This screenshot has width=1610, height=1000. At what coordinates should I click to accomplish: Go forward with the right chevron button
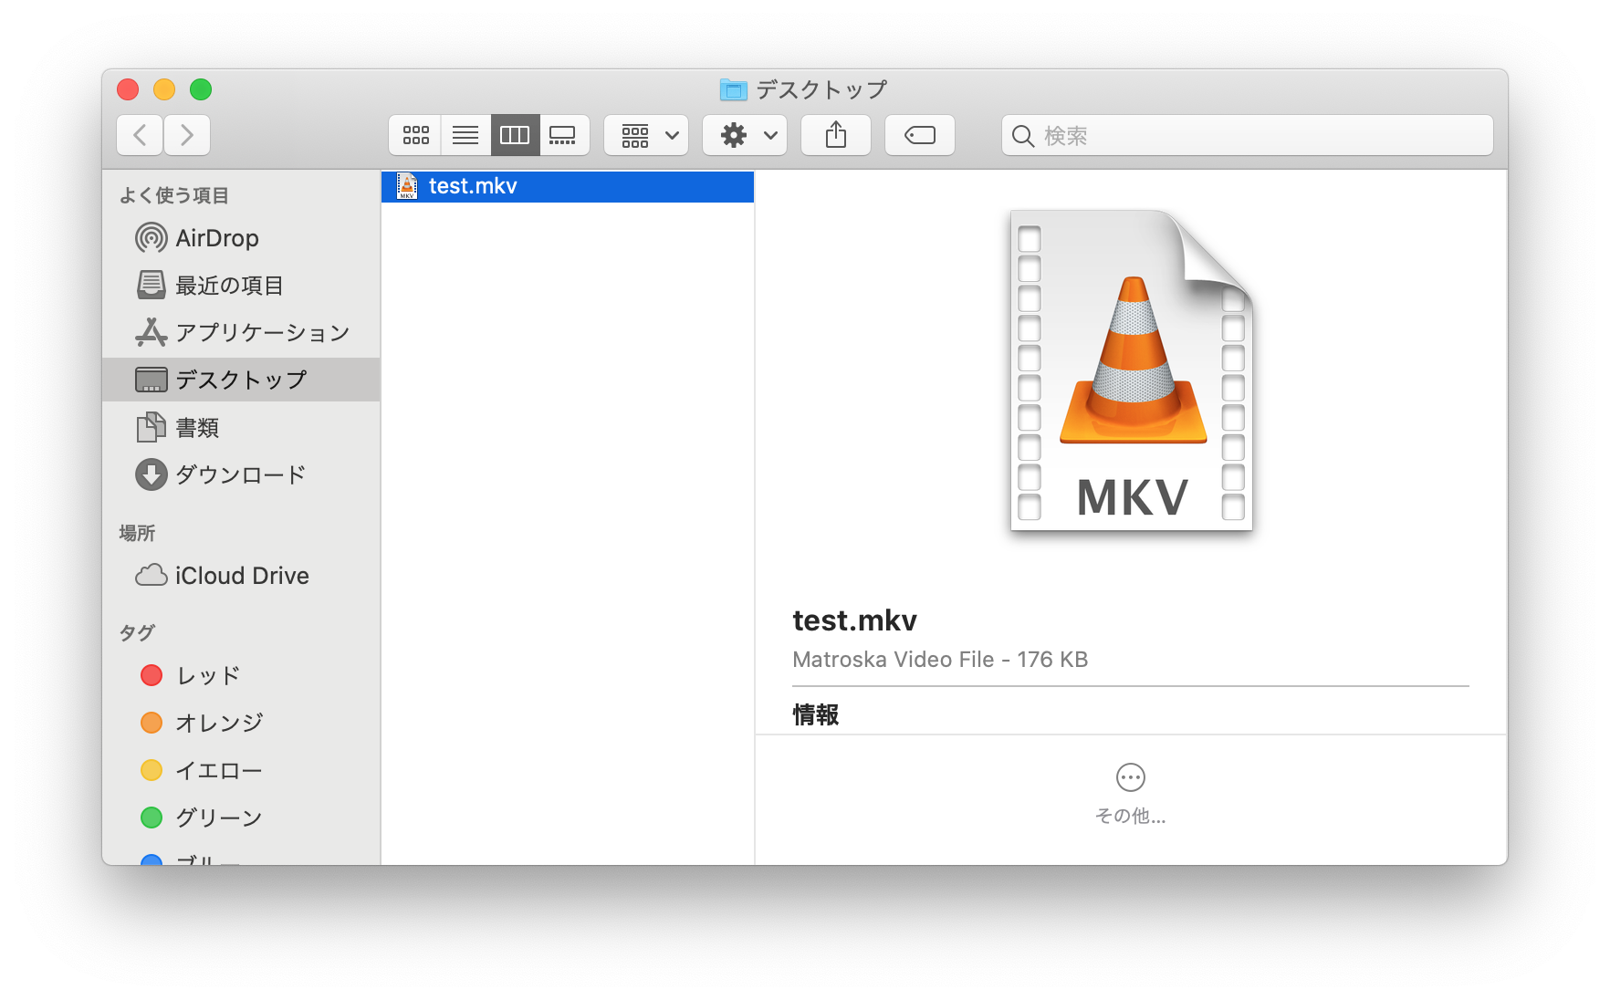tap(187, 135)
